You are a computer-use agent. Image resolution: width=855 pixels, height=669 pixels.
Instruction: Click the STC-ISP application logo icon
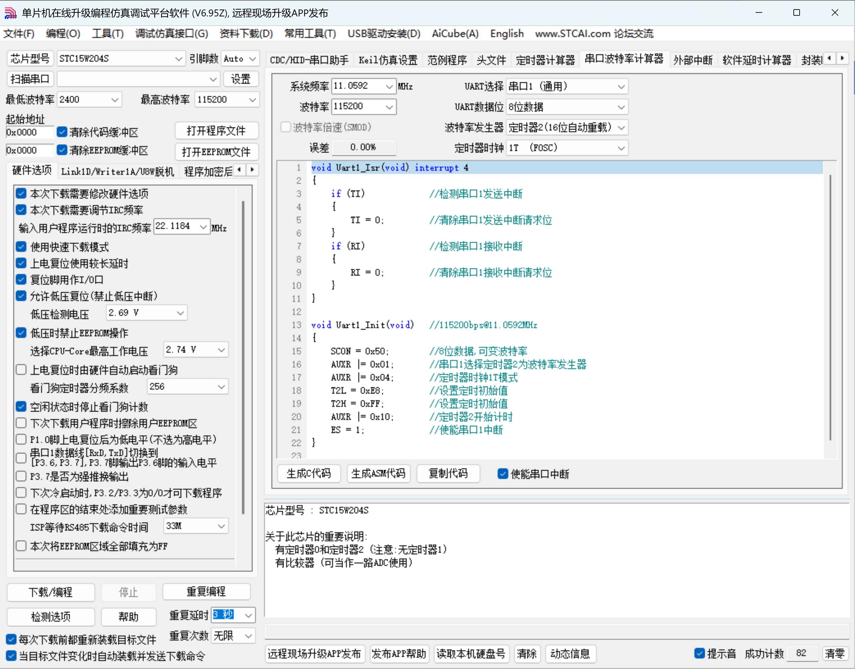[10, 13]
